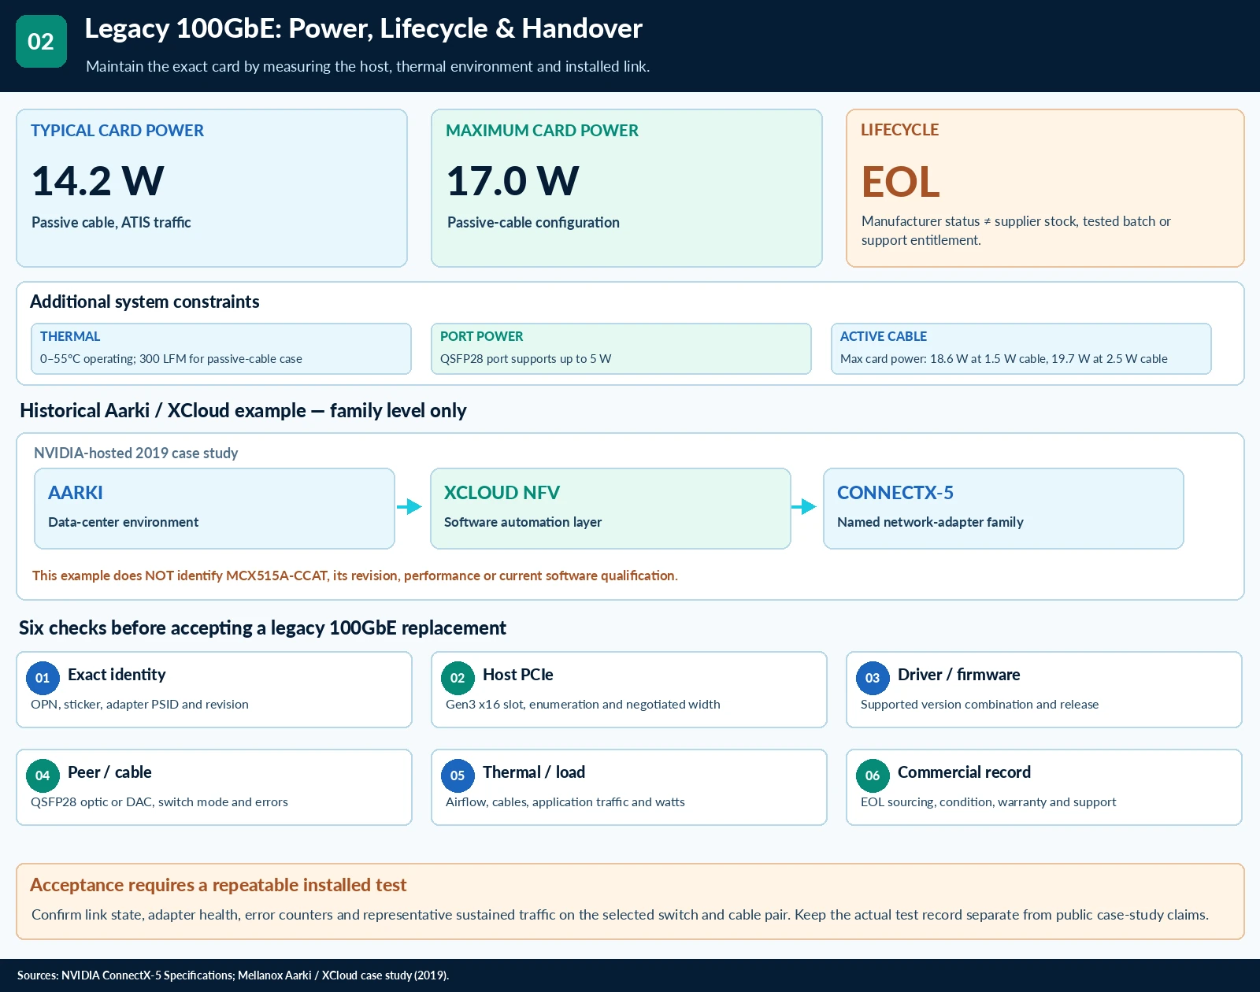The width and height of the screenshot is (1260, 992).
Task: Click the 03 badge beside Driver / firmware
Action: tap(873, 678)
